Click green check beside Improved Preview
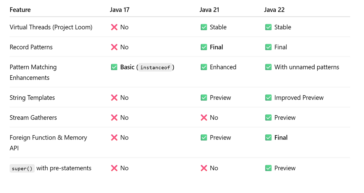 (268, 98)
